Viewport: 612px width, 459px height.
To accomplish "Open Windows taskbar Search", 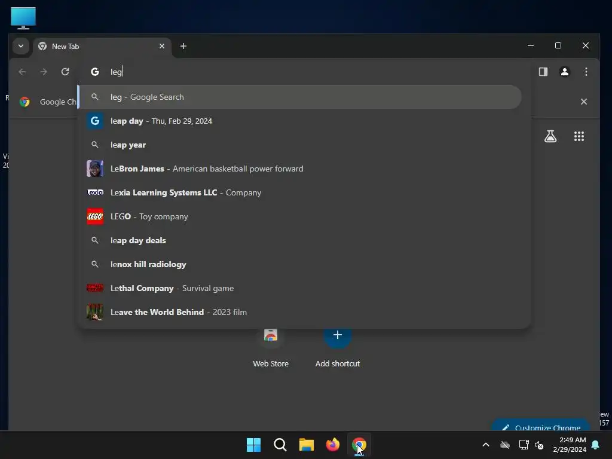I will (280, 445).
